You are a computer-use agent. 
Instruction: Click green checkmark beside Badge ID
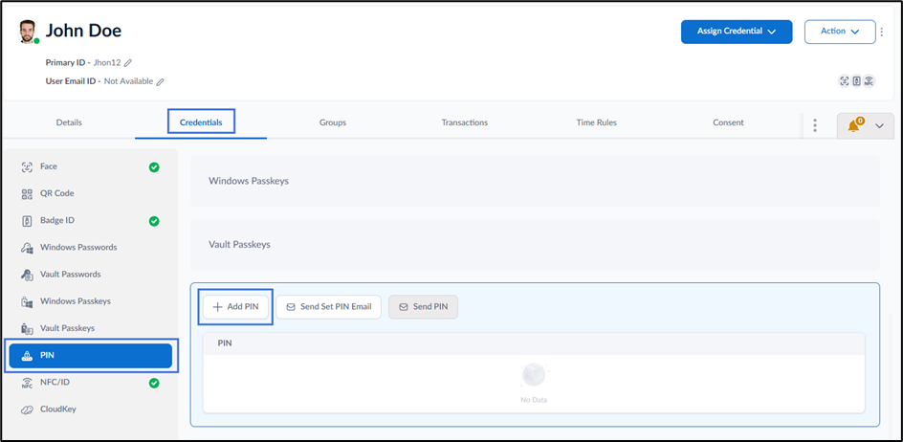click(x=154, y=221)
